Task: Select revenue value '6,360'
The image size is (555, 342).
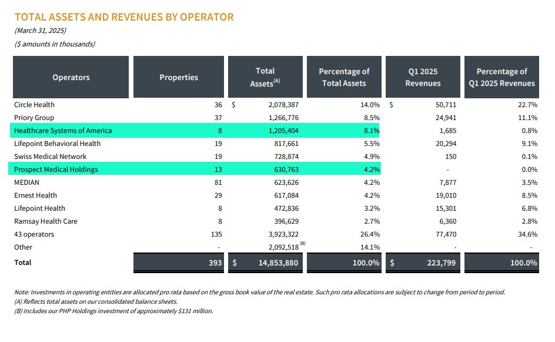Action: click(x=448, y=221)
